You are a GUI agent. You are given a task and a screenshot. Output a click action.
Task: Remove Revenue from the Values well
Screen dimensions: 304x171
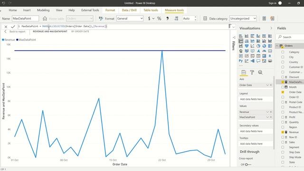click(271, 112)
